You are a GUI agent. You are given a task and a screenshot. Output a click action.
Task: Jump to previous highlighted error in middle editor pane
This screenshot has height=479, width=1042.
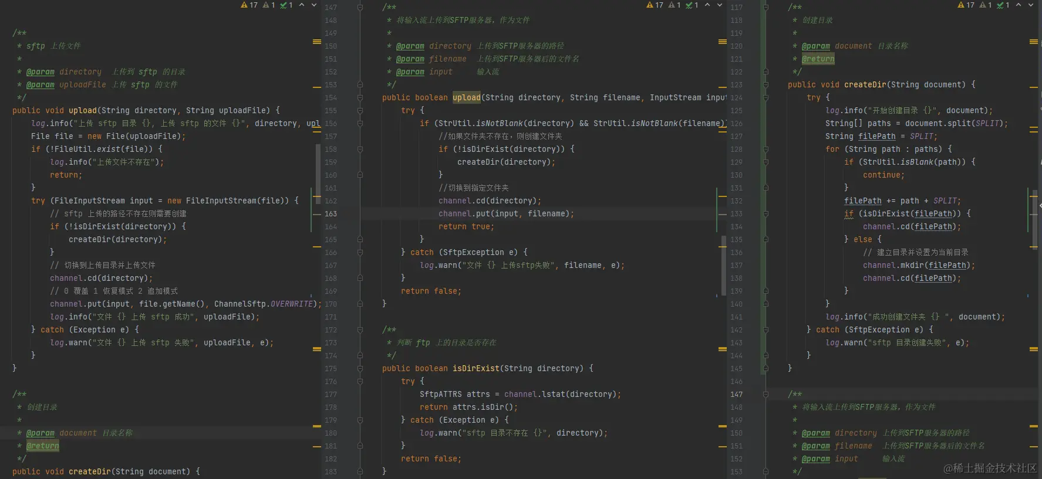click(707, 5)
